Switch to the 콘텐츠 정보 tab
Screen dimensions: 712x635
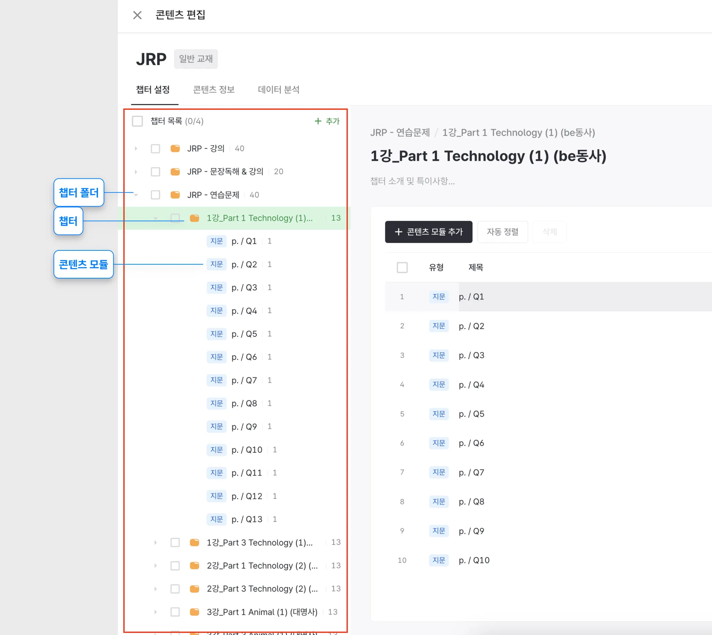tap(213, 90)
